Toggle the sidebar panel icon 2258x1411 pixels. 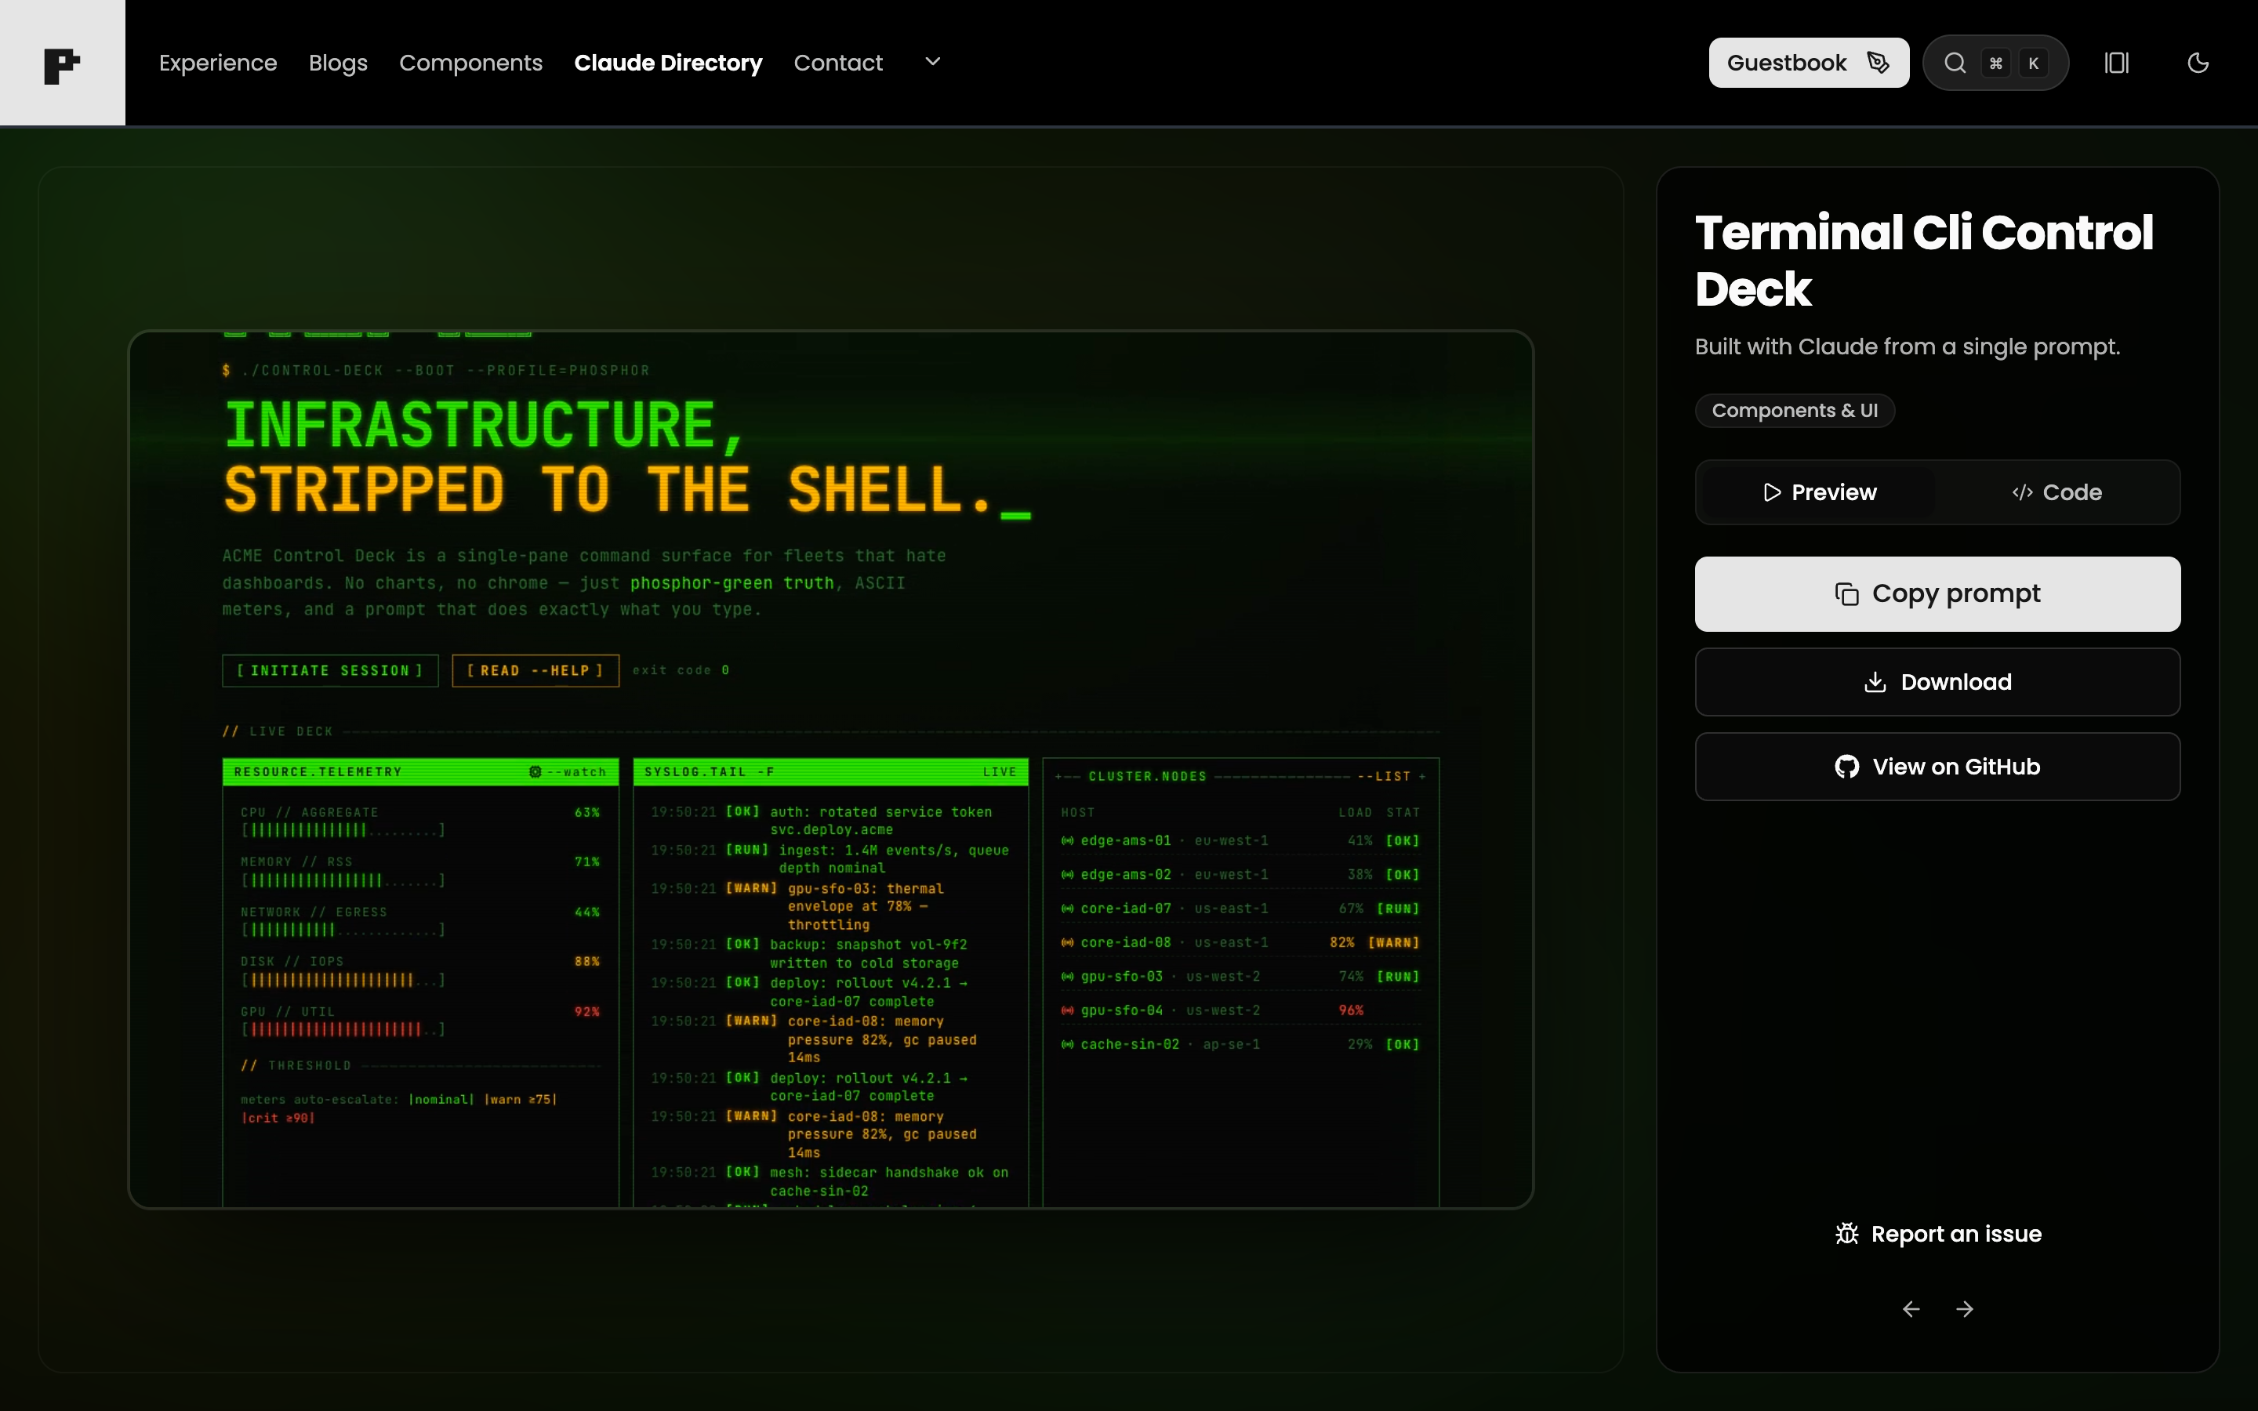click(2116, 63)
